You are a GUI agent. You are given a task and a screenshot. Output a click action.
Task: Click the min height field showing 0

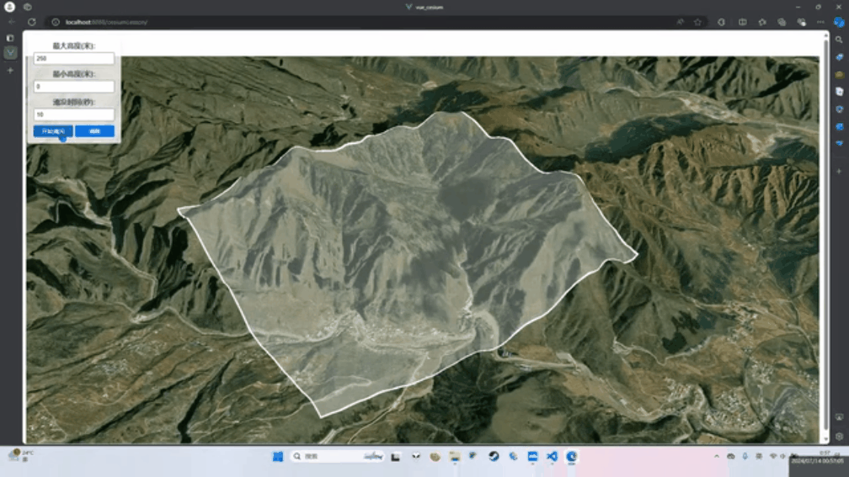click(x=74, y=87)
